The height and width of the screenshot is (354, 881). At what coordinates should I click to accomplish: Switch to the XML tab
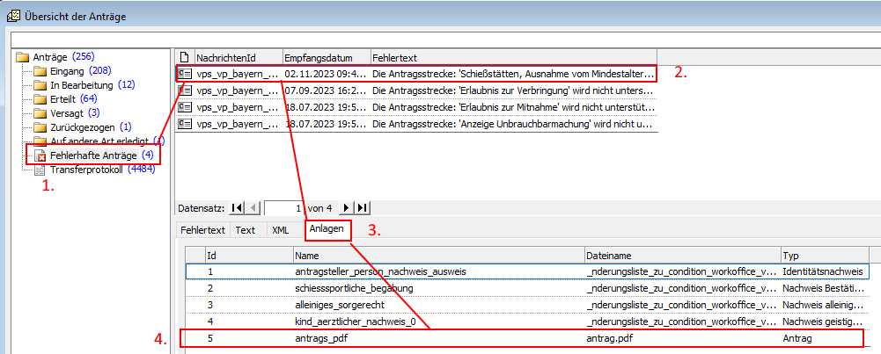[280, 230]
